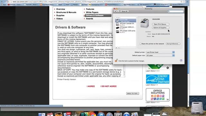The image size is (206, 116).
Task: Open Chrome's menu at toolbar's right end
Action: coord(187,2)
